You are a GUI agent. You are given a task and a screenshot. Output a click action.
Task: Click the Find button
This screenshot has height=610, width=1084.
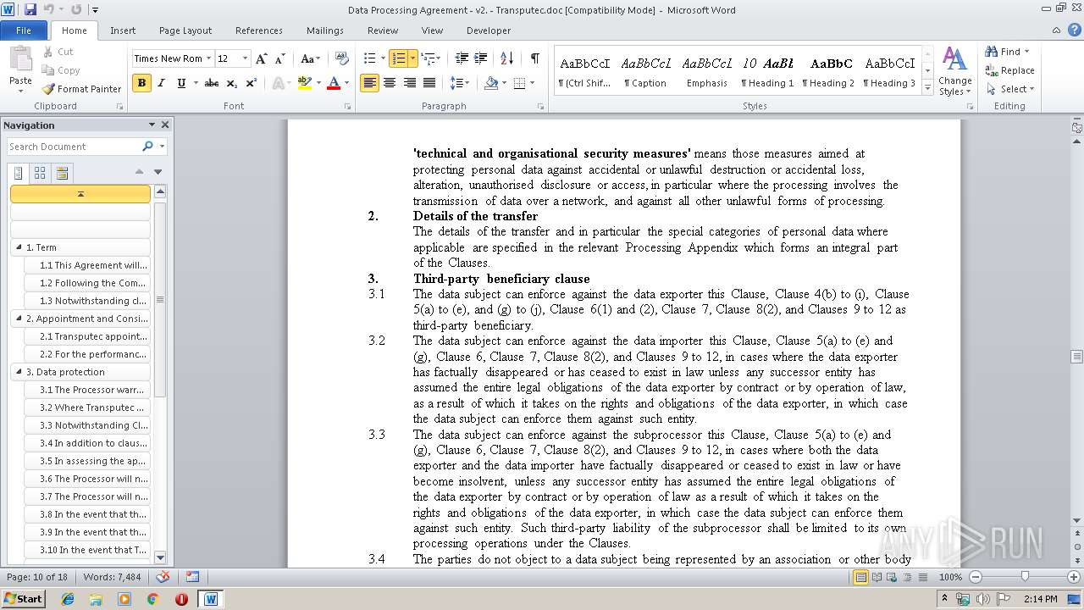click(1009, 52)
